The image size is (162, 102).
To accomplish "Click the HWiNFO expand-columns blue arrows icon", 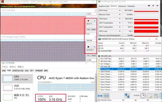I will (100, 96).
